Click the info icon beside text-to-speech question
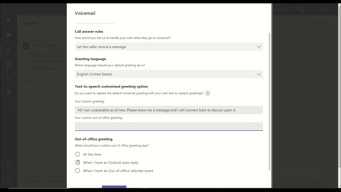The height and width of the screenshot is (192, 341). click(x=208, y=93)
